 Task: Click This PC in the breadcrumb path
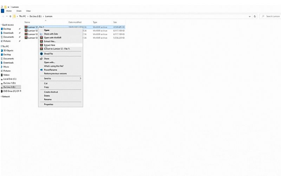coord(22,16)
